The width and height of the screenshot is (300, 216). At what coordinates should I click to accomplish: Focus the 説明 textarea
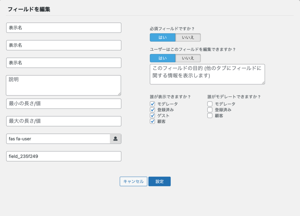coord(64,85)
